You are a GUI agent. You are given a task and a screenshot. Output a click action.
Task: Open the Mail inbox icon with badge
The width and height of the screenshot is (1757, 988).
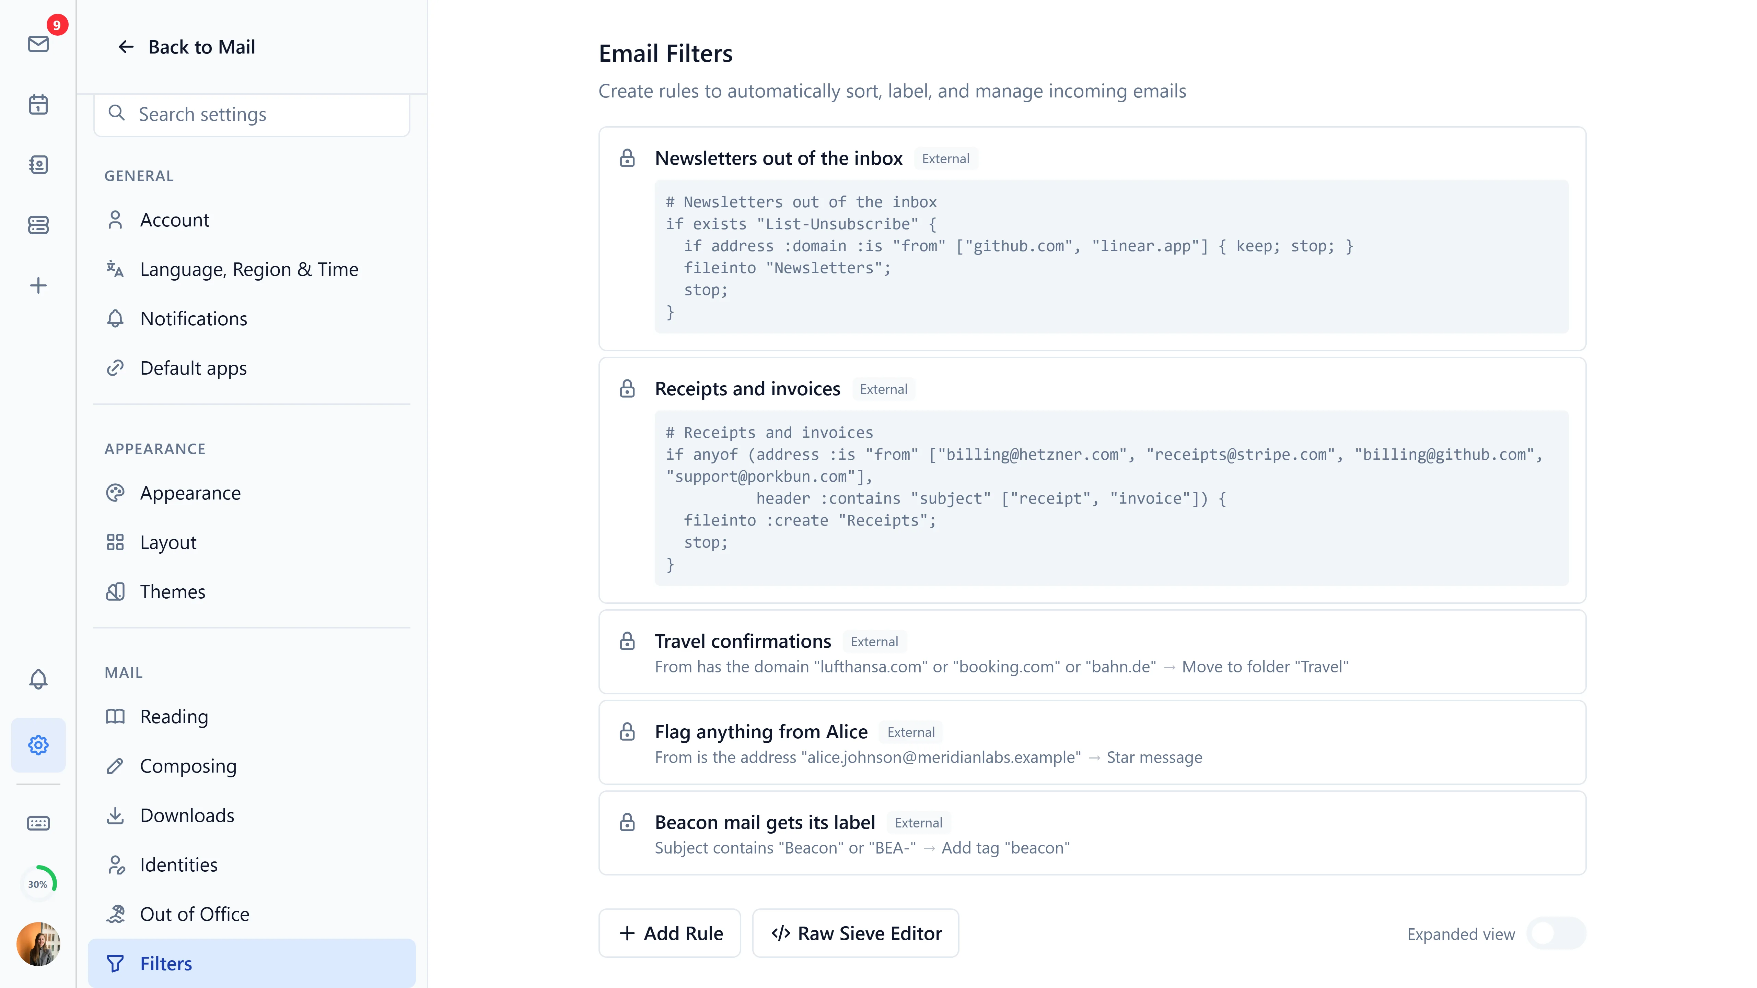pyautogui.click(x=38, y=44)
